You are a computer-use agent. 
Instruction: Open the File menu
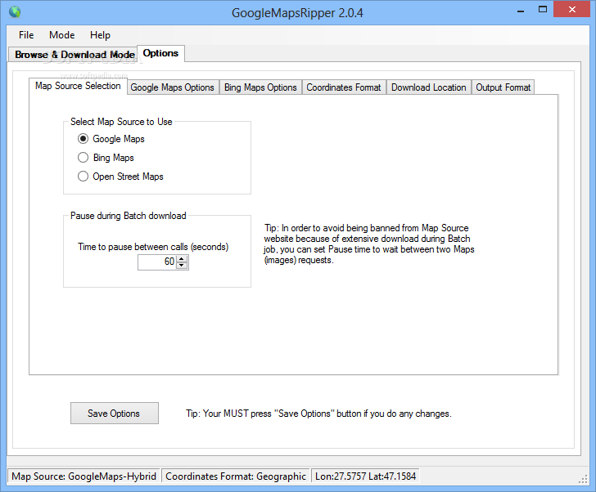click(x=26, y=35)
